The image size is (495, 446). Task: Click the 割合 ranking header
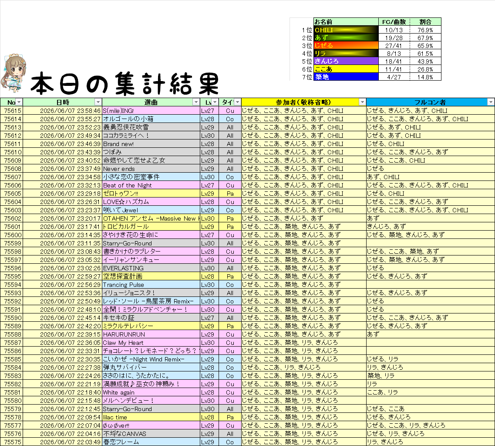tap(425, 22)
